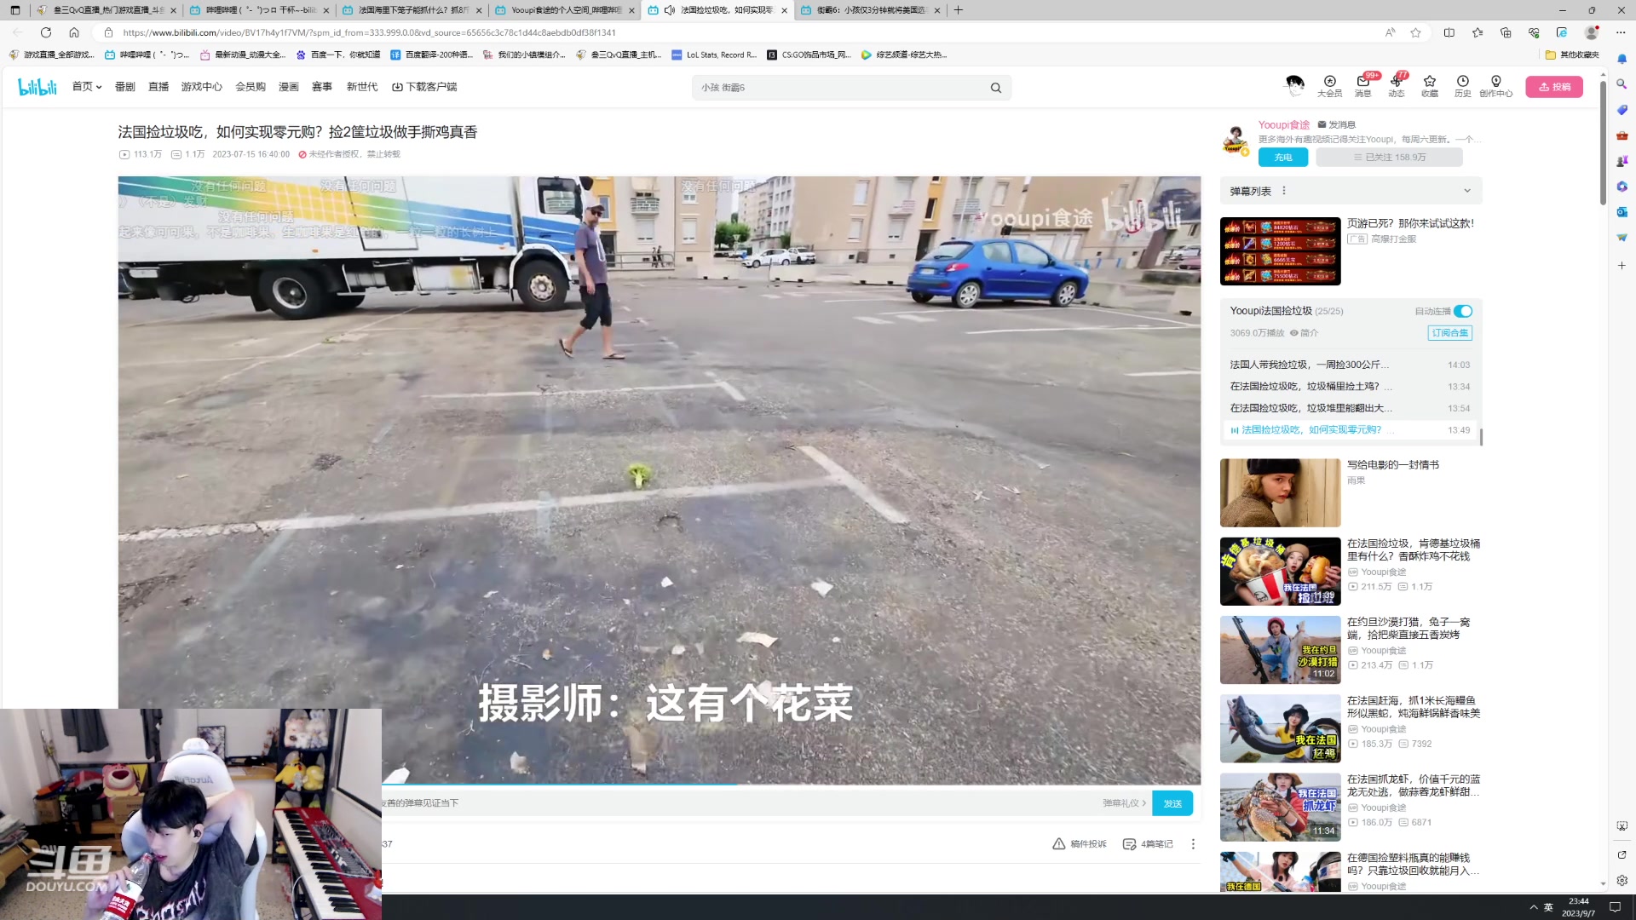Open the 创作中心 creator center icon
This screenshot has height=920, width=1636.
(1495, 87)
